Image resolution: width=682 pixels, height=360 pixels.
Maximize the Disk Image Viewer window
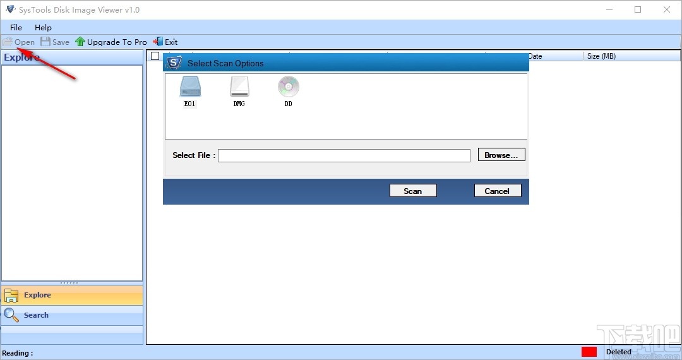pyautogui.click(x=638, y=9)
